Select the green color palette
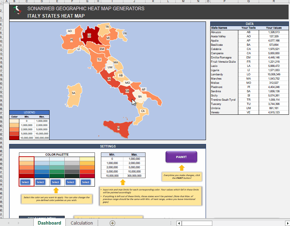The width and height of the screenshot is (290, 226). pyautogui.click(x=56, y=182)
